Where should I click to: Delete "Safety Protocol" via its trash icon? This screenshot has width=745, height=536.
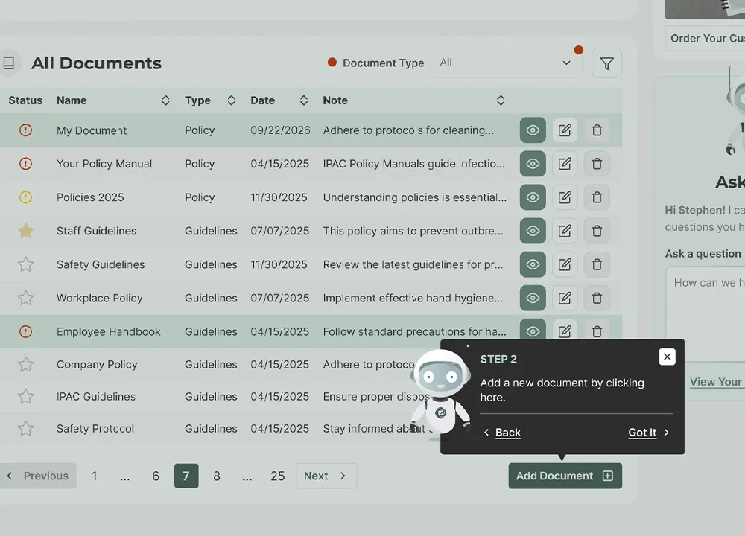click(597, 428)
